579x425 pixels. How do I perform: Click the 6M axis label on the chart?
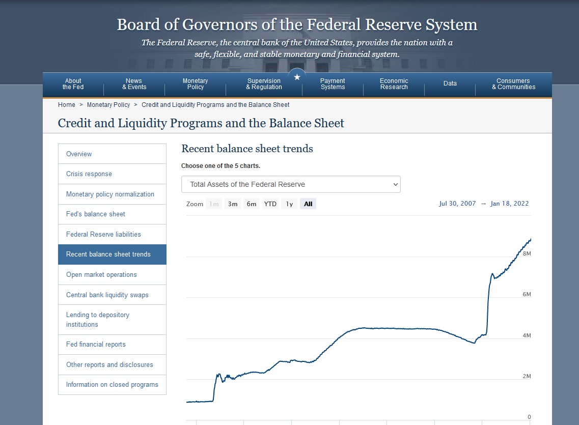pos(527,294)
